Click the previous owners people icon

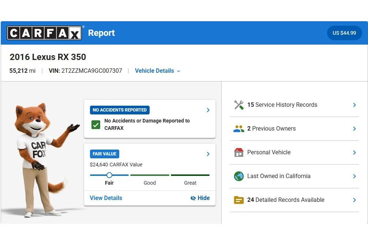[x=239, y=129]
